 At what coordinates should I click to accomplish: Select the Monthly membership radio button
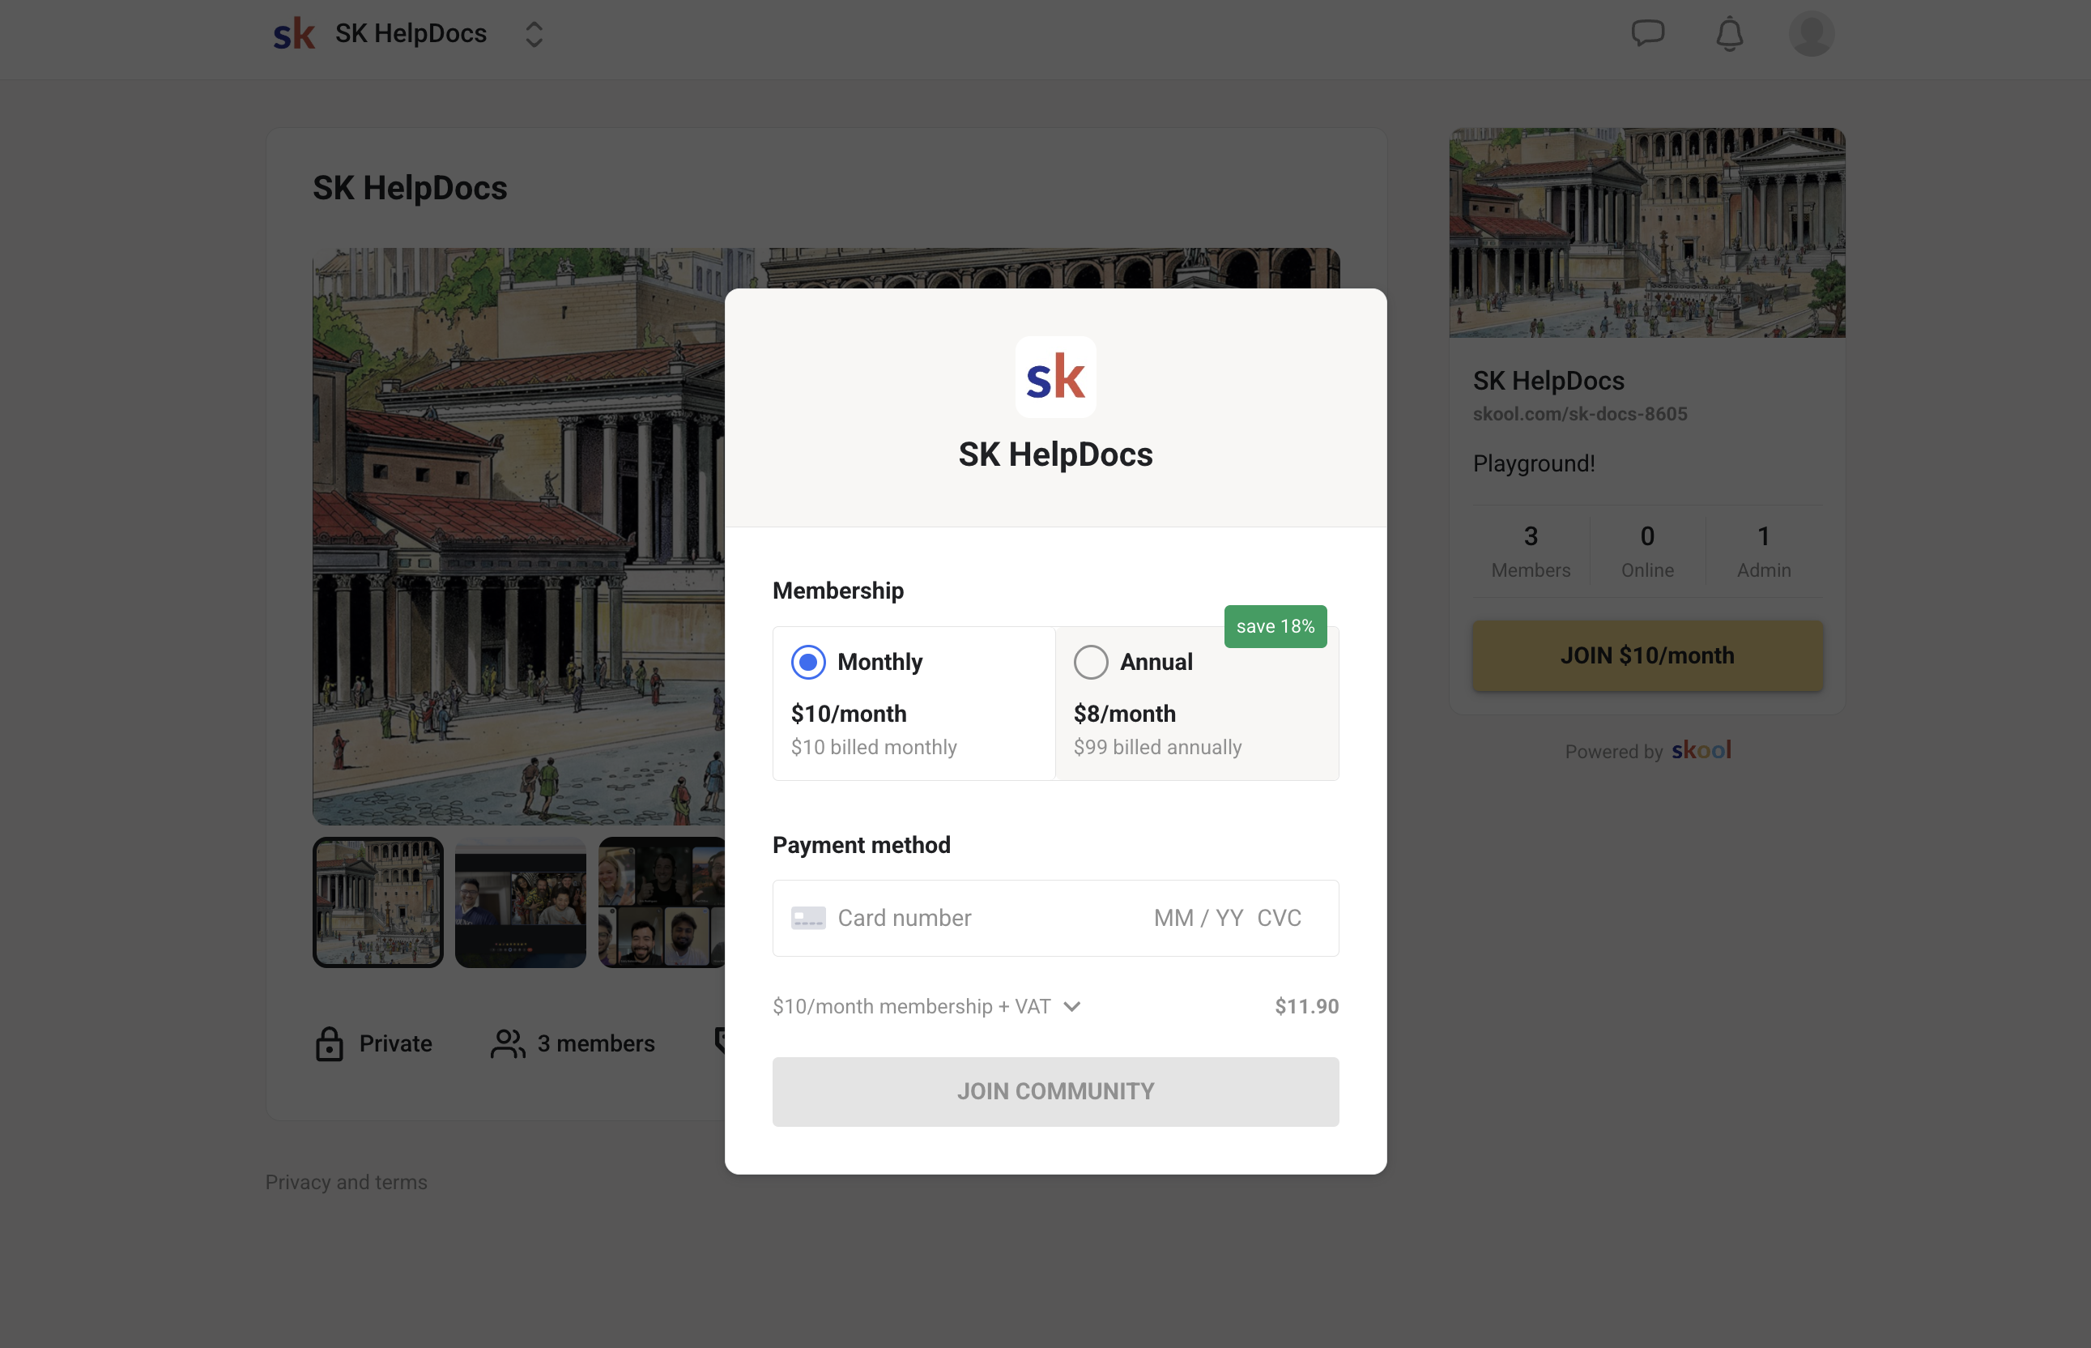[x=807, y=662]
